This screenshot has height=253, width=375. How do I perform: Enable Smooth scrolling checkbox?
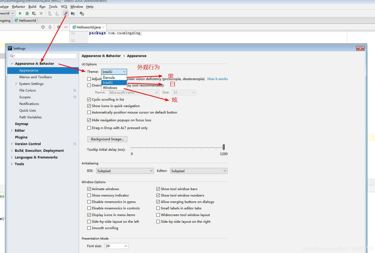(x=89, y=228)
